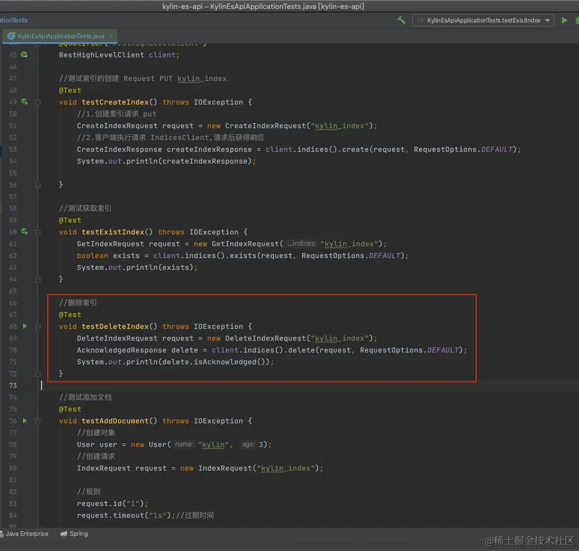Click fold end marker at line 72
579x551 pixels.
38,373
